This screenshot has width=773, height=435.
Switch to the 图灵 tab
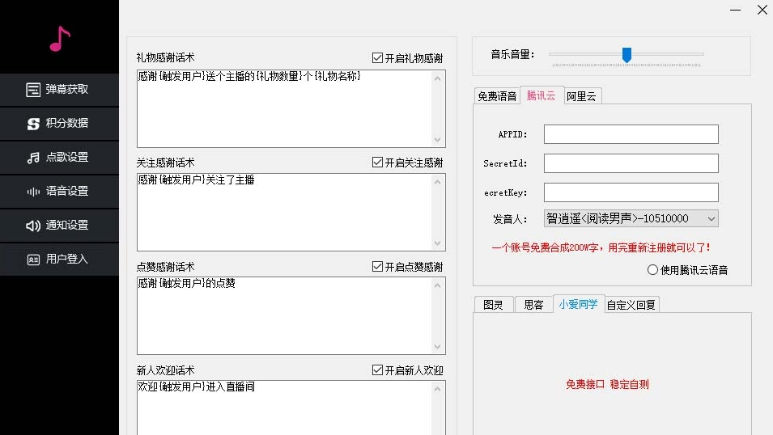[493, 305]
